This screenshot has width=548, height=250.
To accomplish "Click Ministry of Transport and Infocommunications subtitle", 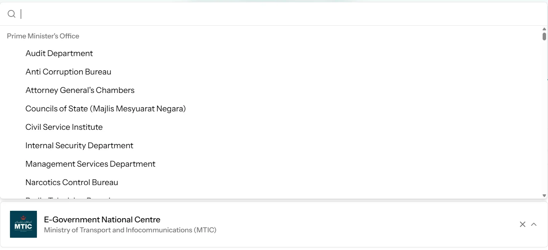I will (130, 230).
